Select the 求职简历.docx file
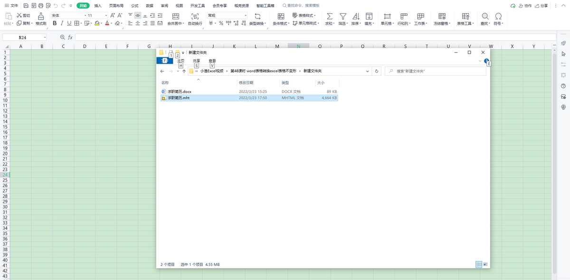Viewport: 570px width, 280px height. click(x=179, y=91)
